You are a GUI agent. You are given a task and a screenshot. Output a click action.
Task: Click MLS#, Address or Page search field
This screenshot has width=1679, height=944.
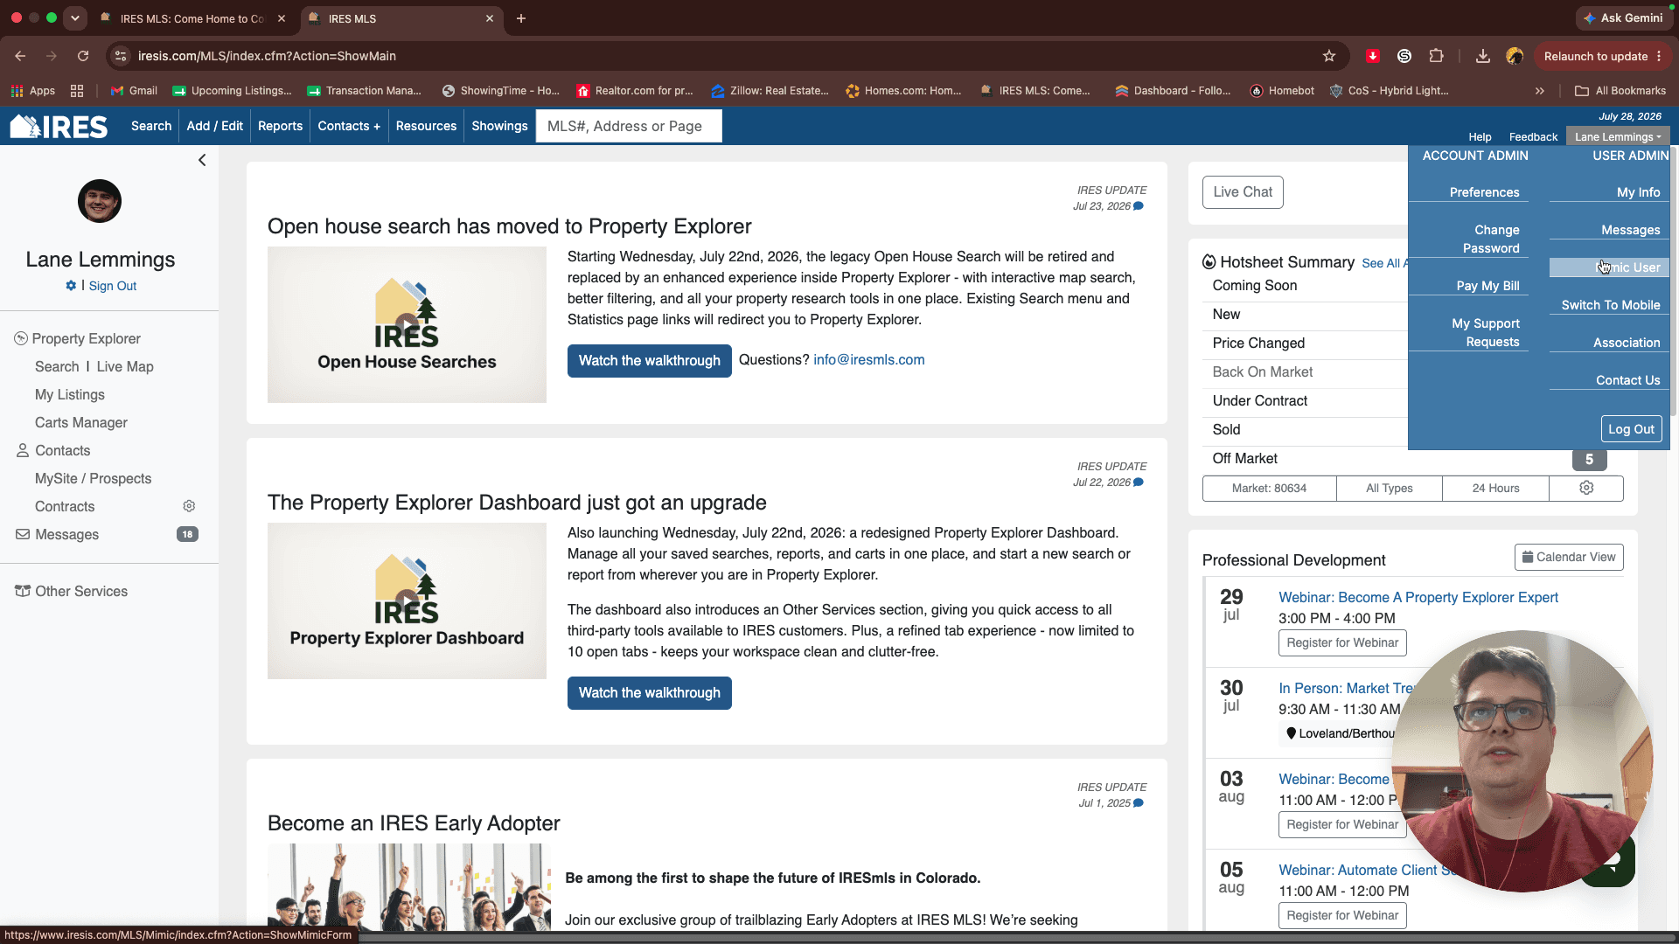tap(629, 126)
